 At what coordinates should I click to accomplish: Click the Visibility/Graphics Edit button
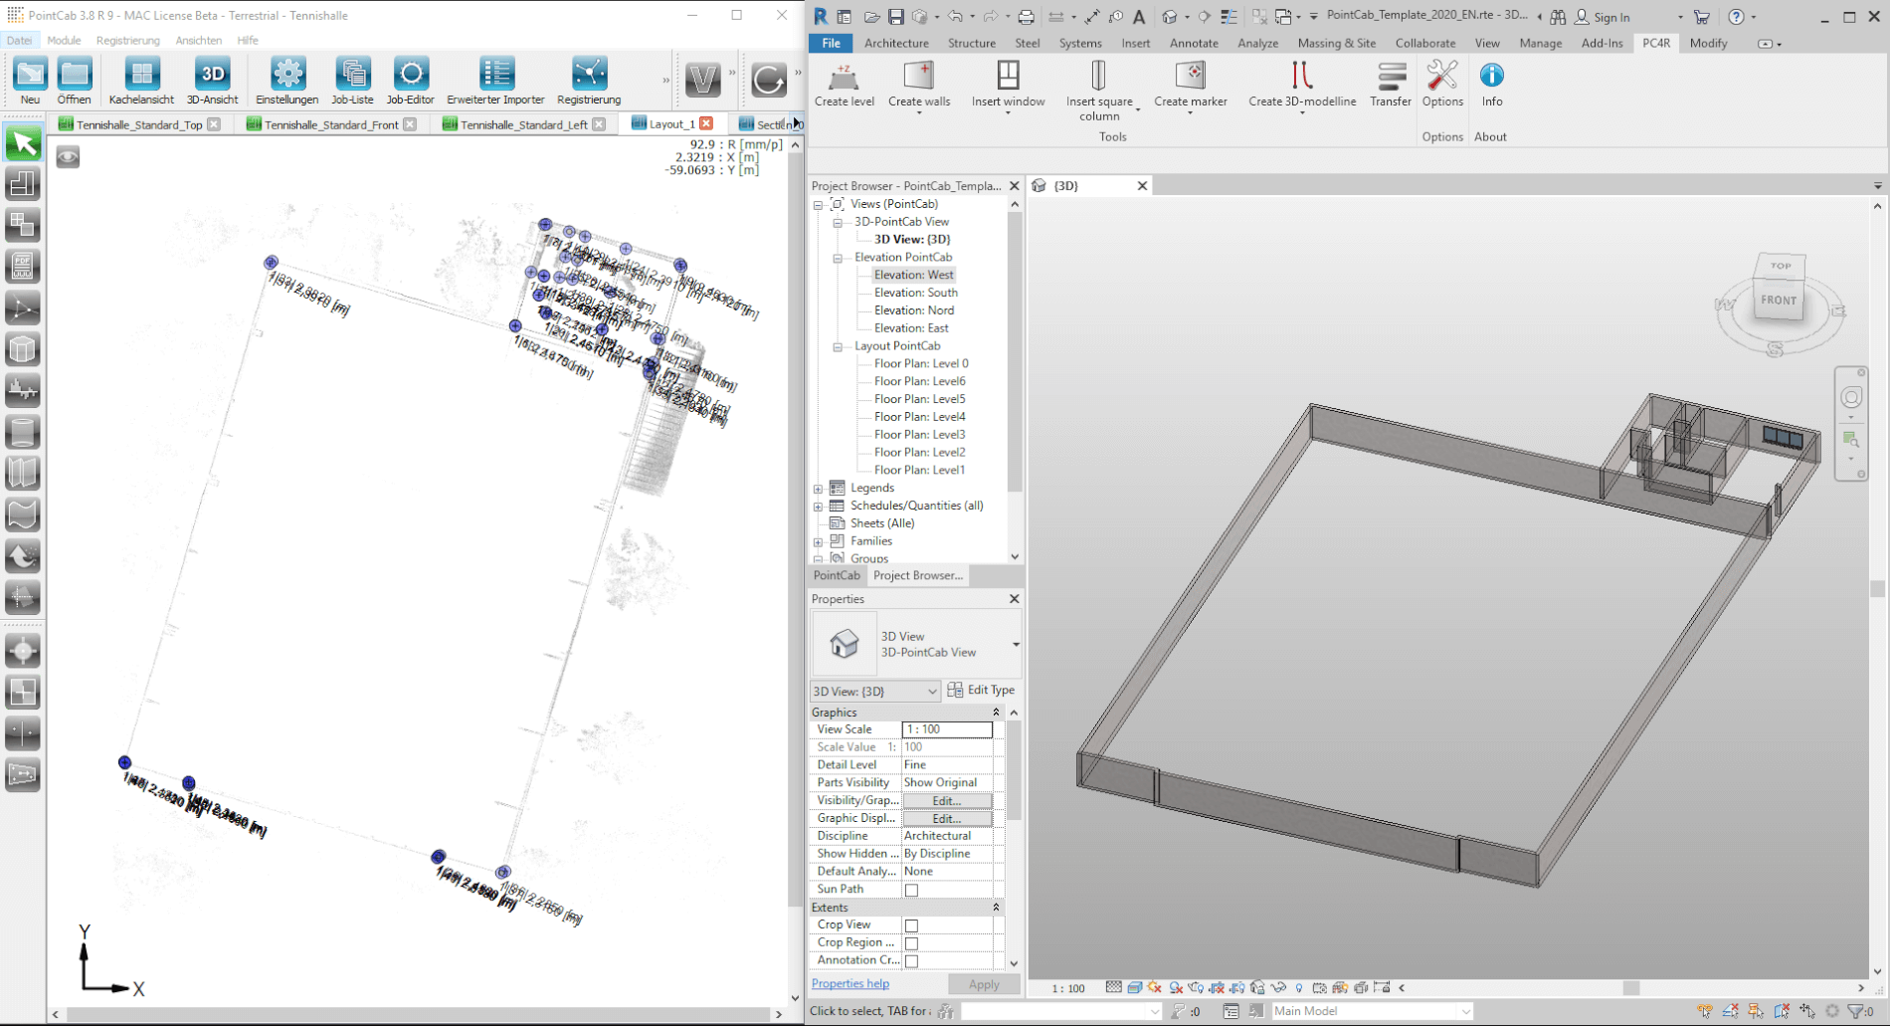(946, 801)
